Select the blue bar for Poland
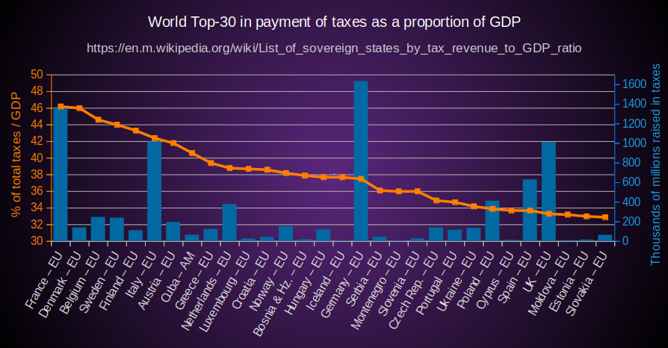This screenshot has width=668, height=348. [492, 221]
